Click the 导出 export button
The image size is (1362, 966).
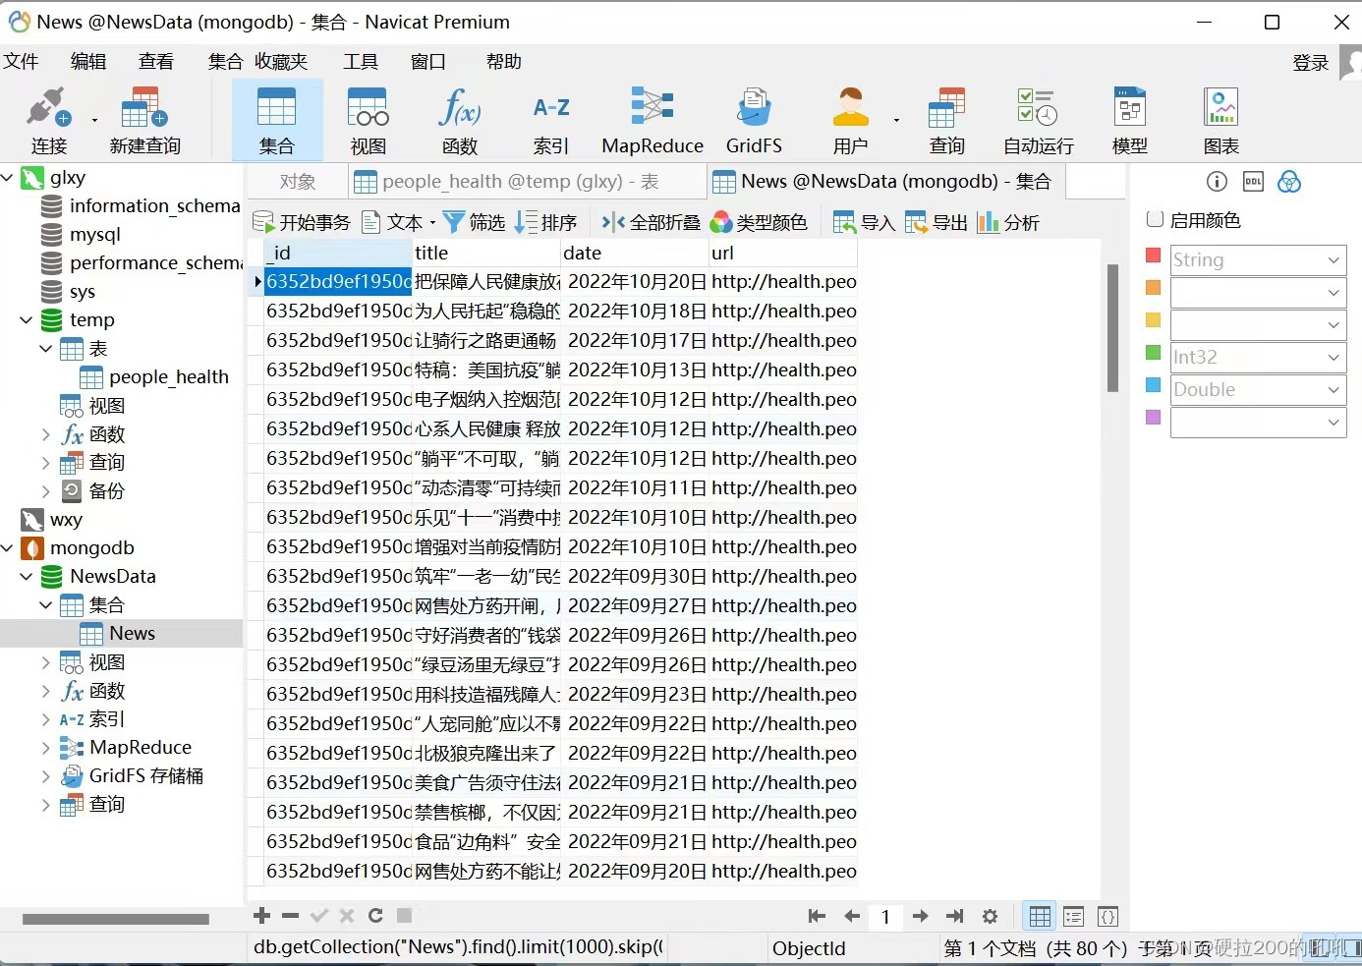point(936,222)
